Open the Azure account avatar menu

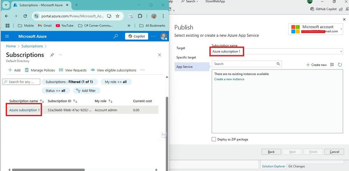[163, 36]
